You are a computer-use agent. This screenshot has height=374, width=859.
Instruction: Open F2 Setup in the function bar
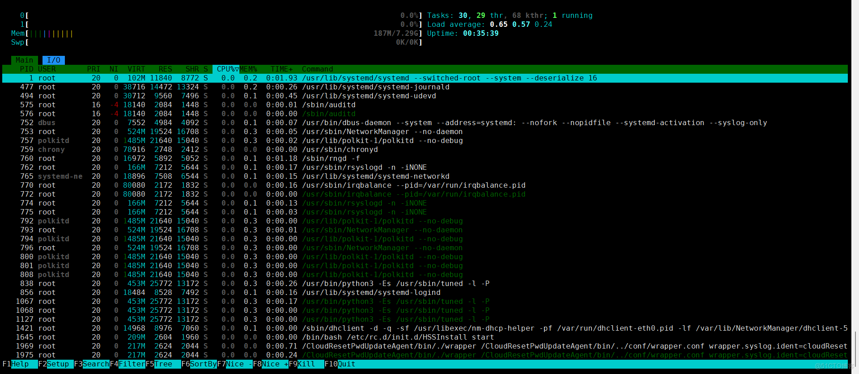click(56, 364)
